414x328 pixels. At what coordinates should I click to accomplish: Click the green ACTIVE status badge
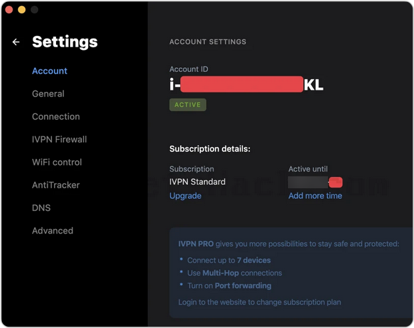tap(187, 105)
